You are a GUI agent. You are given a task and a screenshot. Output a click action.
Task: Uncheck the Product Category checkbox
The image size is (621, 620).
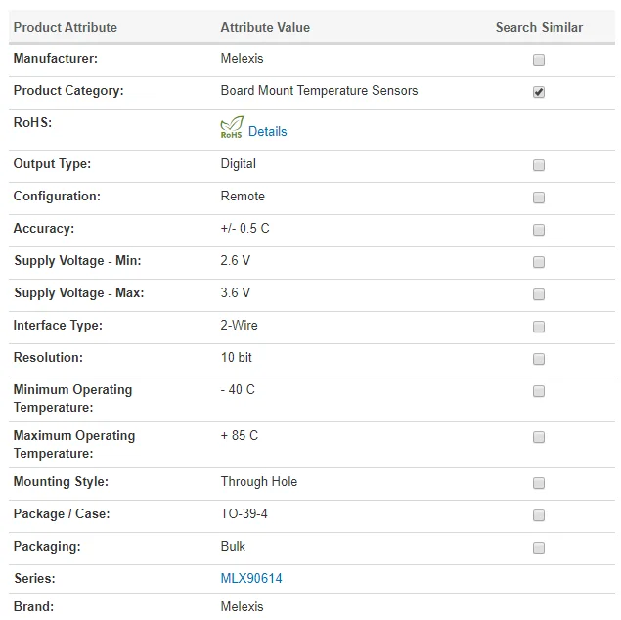tap(539, 92)
